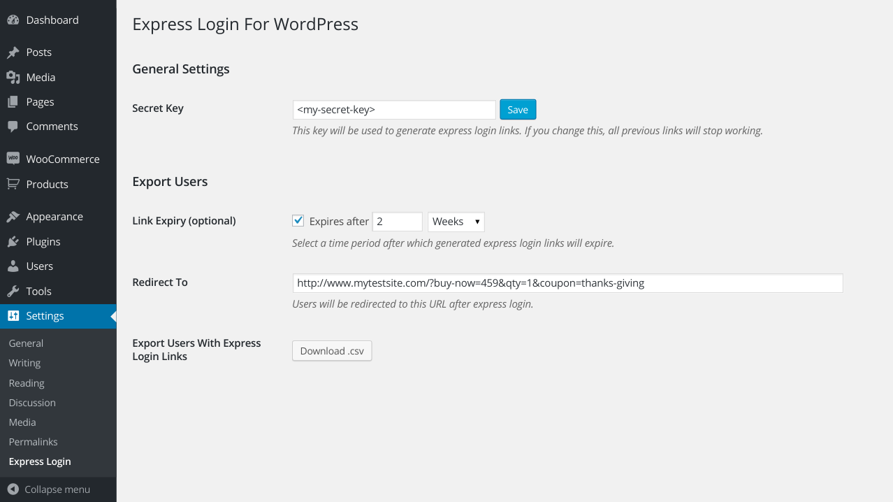Image resolution: width=893 pixels, height=502 pixels.
Task: Open the Media settings submenu item
Action: point(22,422)
